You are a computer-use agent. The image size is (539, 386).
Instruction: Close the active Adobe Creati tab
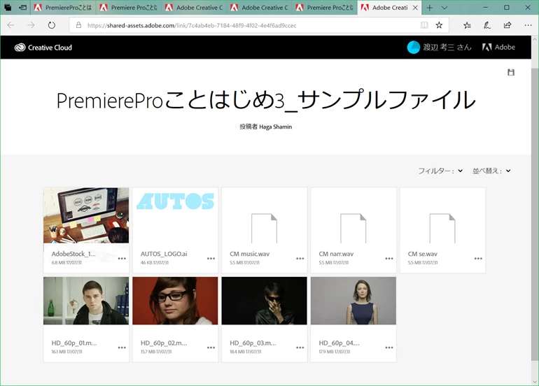(x=415, y=8)
